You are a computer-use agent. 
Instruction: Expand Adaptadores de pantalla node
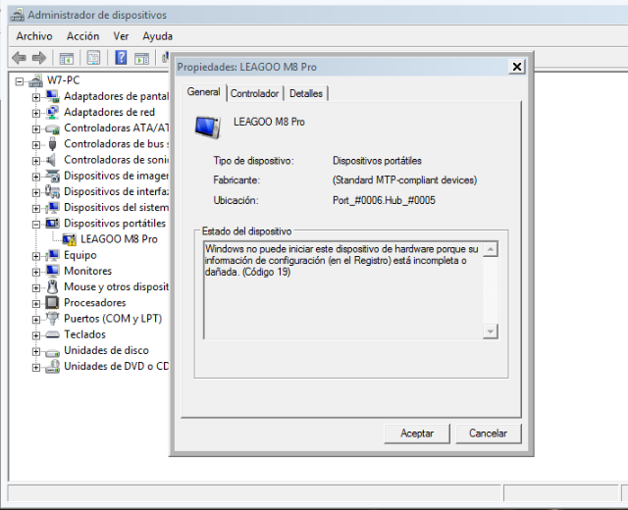(x=36, y=98)
